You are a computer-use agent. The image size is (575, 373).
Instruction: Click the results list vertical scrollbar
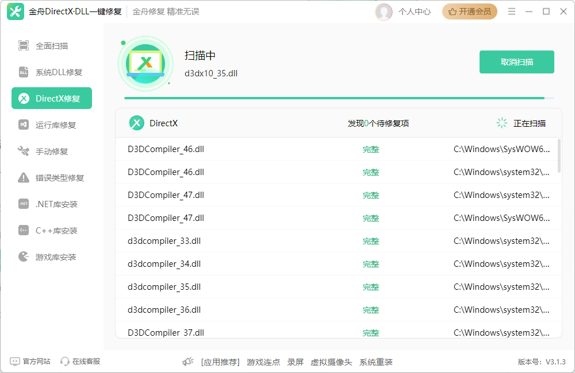pyautogui.click(x=559, y=156)
